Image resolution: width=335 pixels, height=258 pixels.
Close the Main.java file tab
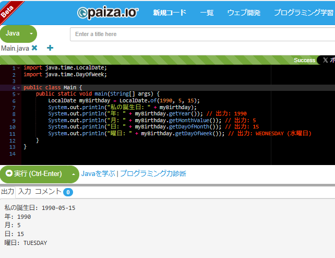(34, 48)
